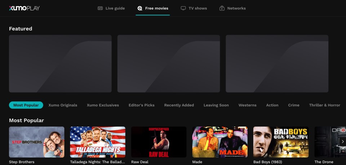Open Talladega Nights movie poster
This screenshot has width=346, height=165.
point(98,142)
